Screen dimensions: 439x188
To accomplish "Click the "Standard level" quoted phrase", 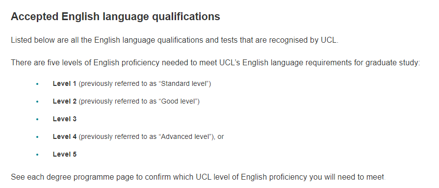I will pos(185,83).
